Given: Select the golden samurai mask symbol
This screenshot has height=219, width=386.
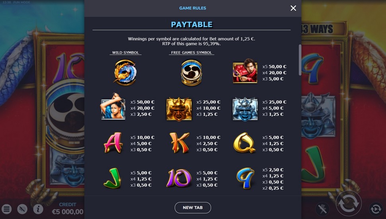Looking at the screenshot, I should pos(179,109).
